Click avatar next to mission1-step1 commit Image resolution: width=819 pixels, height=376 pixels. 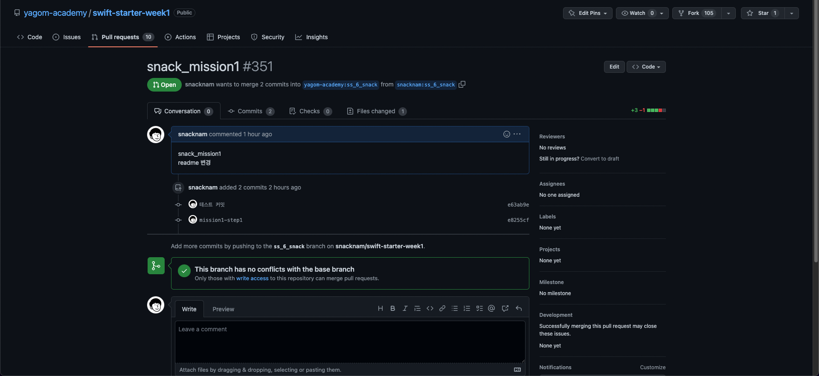(x=193, y=220)
